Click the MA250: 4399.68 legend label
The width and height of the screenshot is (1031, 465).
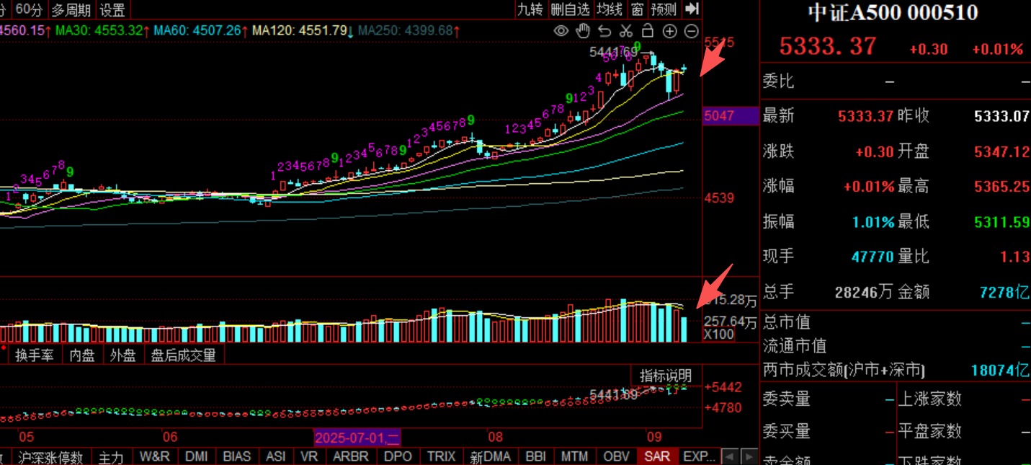pyautogui.click(x=406, y=31)
